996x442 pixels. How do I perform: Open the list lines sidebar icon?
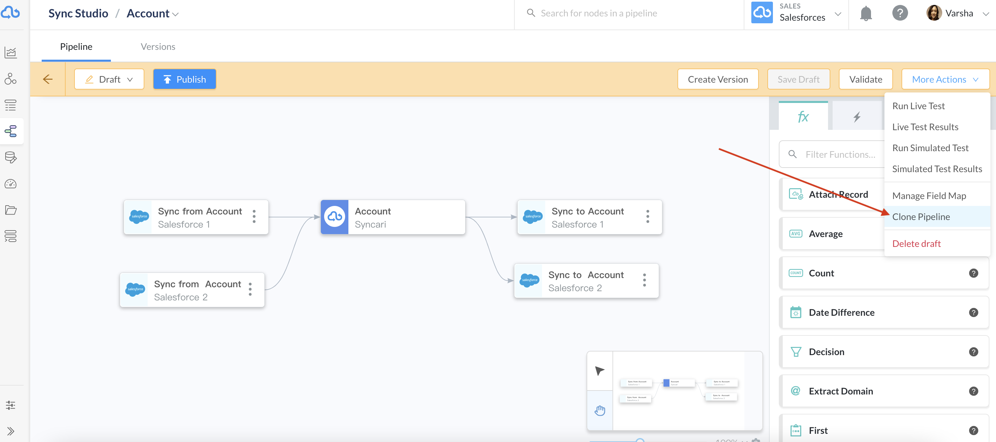coord(10,105)
